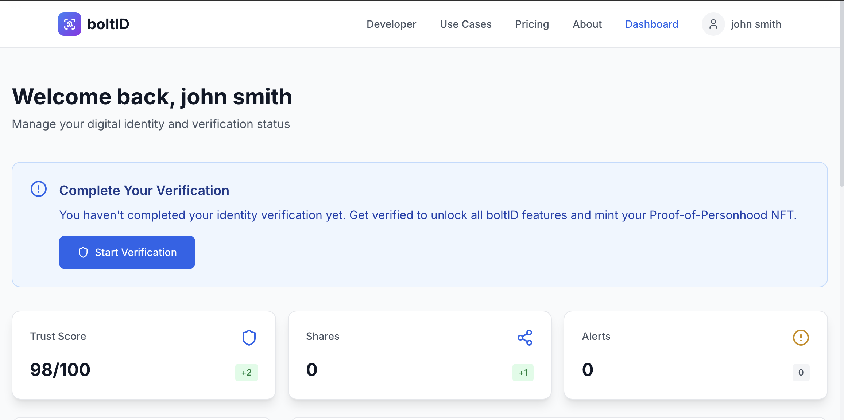Navigate to the About page
The height and width of the screenshot is (420, 844).
pos(587,24)
